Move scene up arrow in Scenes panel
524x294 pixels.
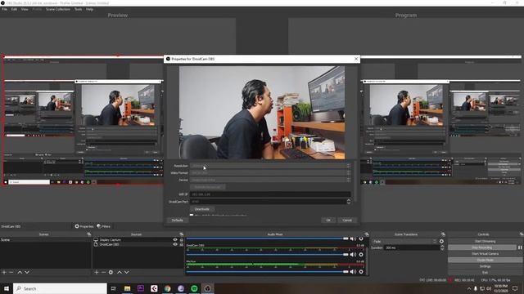[x=20, y=272]
